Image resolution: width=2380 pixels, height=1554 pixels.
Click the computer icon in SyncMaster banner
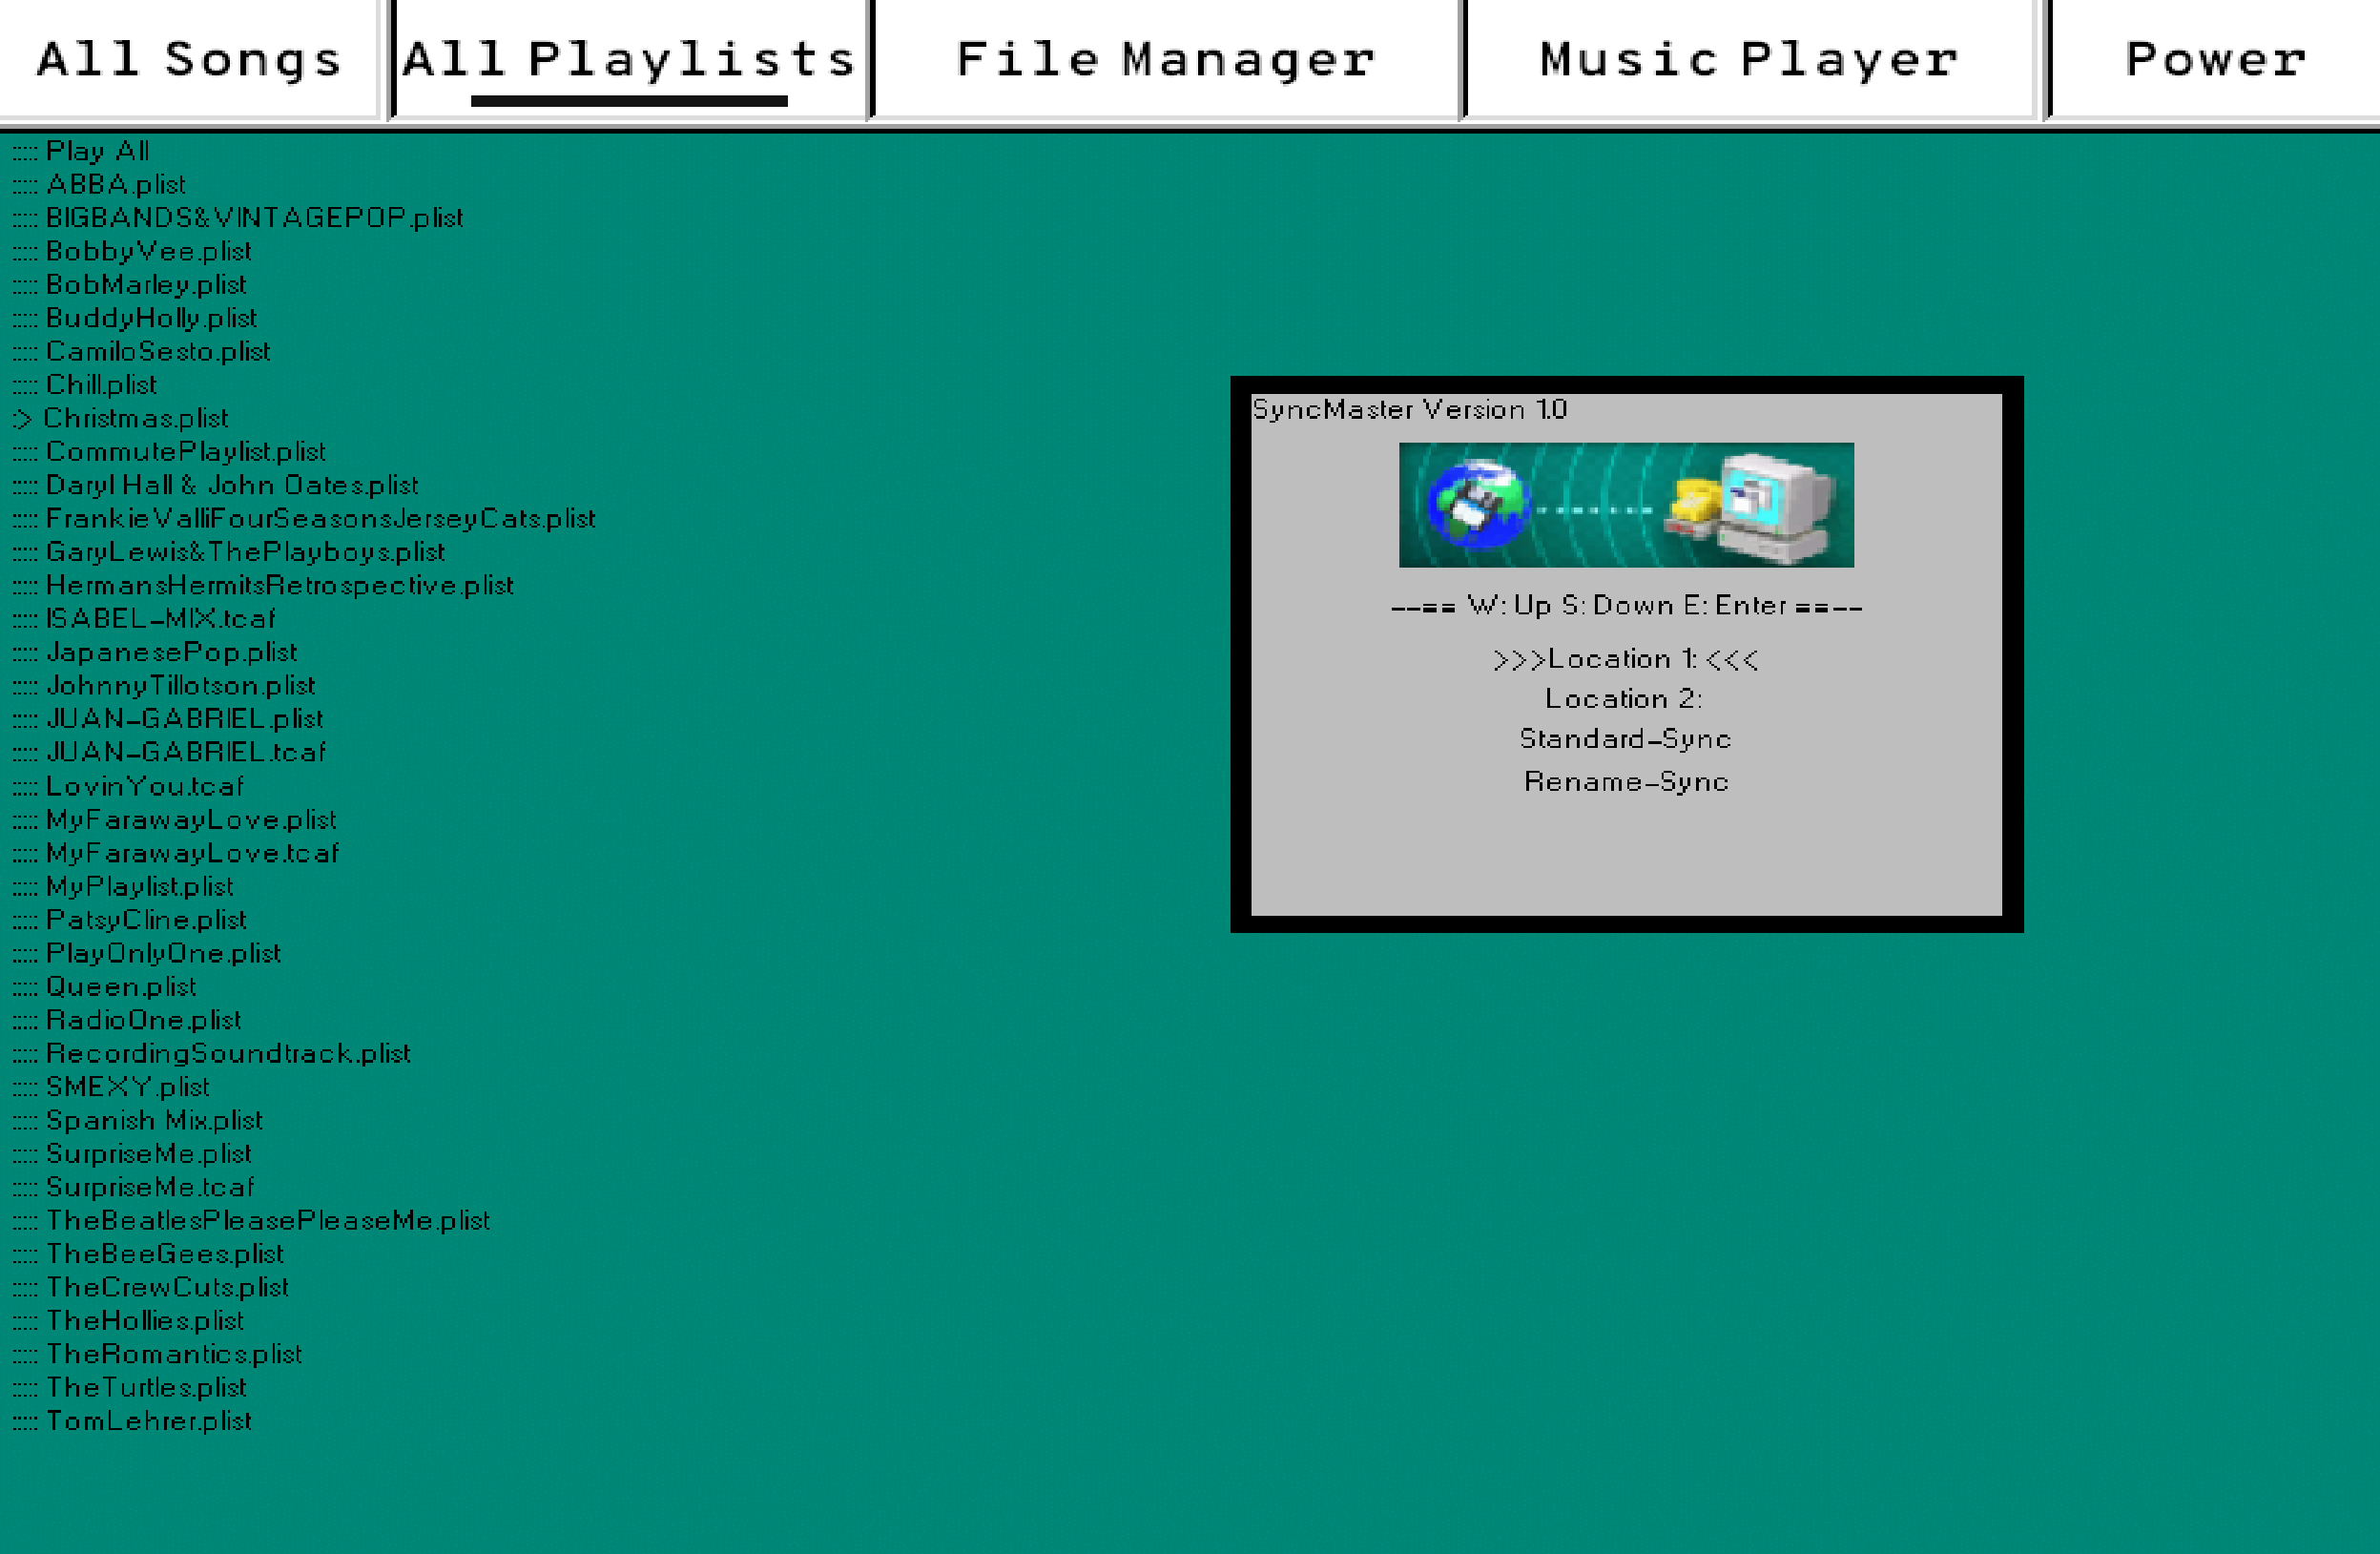pyautogui.click(x=1776, y=505)
